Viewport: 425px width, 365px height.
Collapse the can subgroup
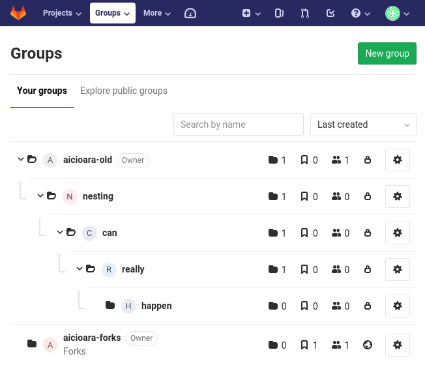pyautogui.click(x=60, y=232)
